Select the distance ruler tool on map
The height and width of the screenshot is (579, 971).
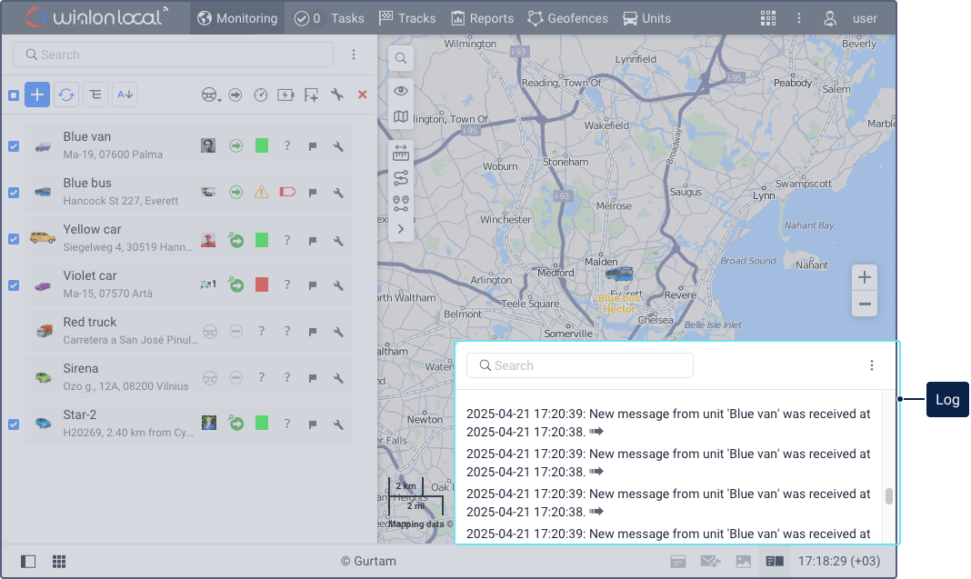point(401,154)
